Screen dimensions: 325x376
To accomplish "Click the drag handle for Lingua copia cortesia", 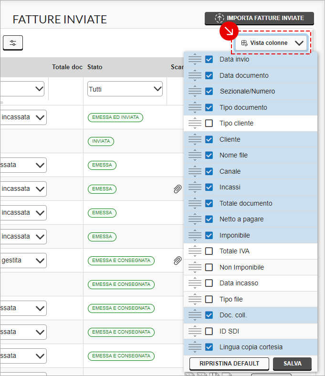I will [x=195, y=347].
